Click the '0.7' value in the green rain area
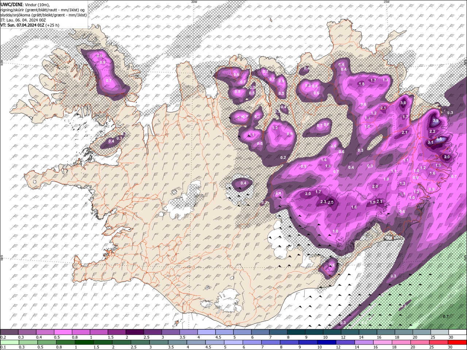Screen dimensions: 467x350 point(446,316)
